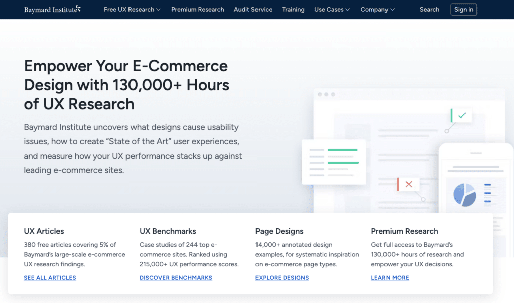
Task: Open the Premium Research nav item
Action: click(x=198, y=10)
